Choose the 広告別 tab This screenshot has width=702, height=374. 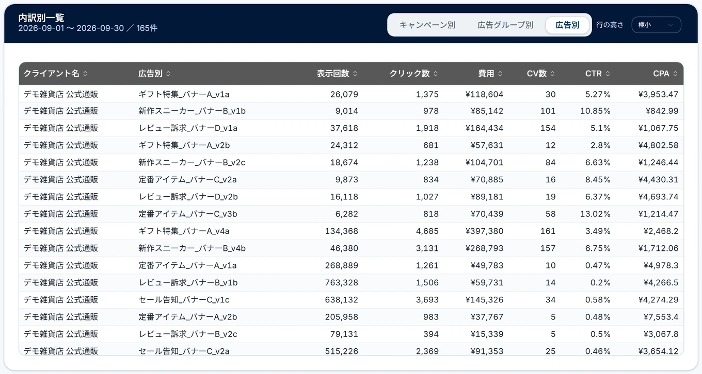pos(567,25)
